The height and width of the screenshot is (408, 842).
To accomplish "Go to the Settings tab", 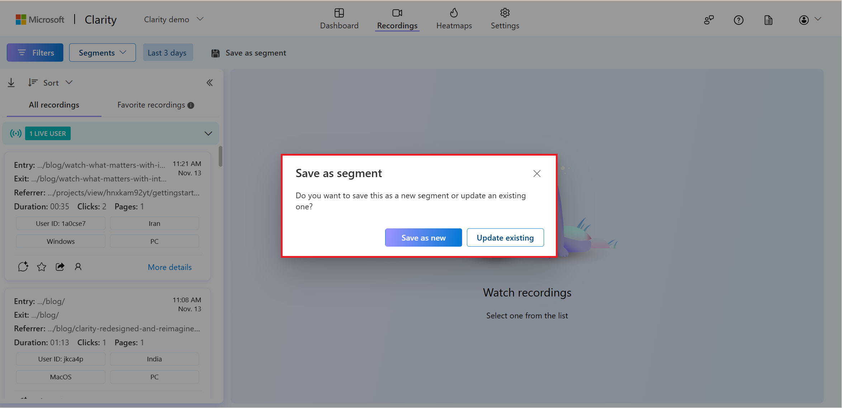I will 505,19.
